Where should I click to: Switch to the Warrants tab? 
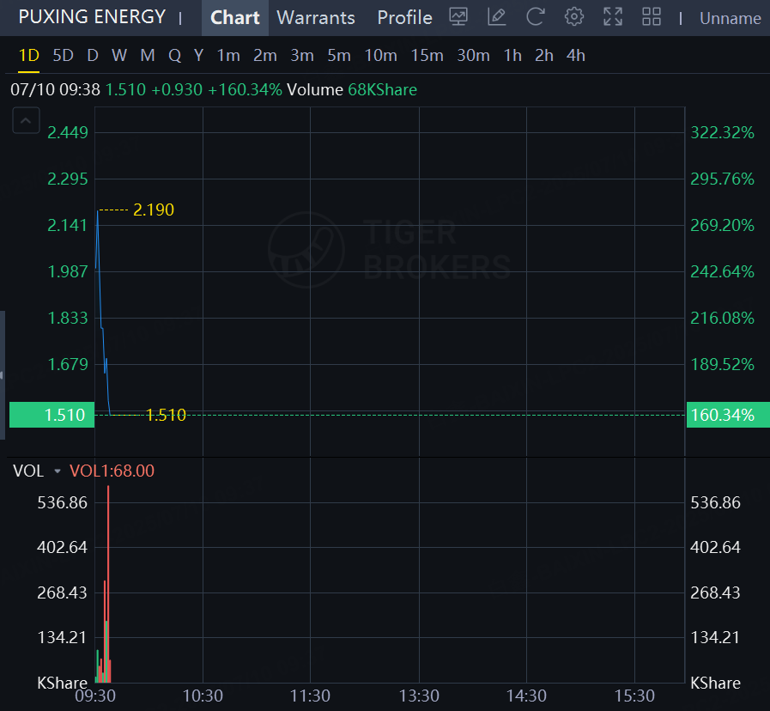click(x=316, y=18)
